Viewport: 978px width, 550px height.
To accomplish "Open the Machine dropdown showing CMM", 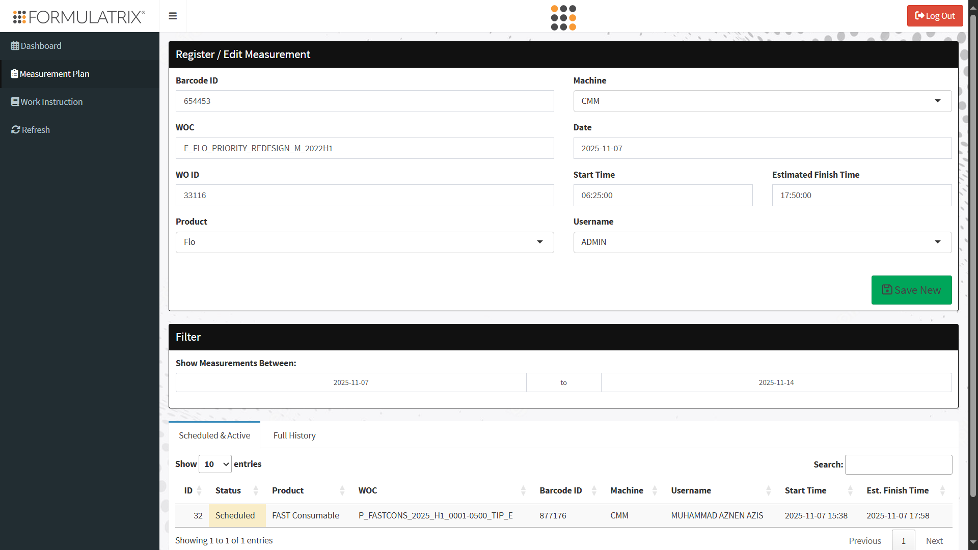I will (763, 101).
